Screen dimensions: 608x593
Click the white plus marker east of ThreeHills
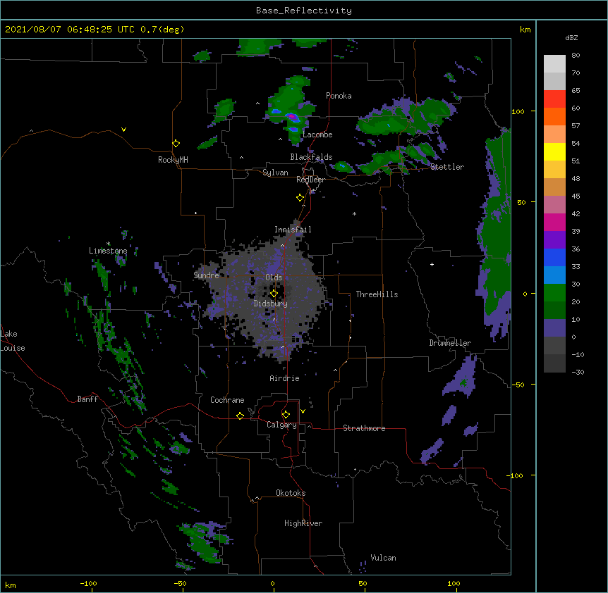click(x=432, y=264)
